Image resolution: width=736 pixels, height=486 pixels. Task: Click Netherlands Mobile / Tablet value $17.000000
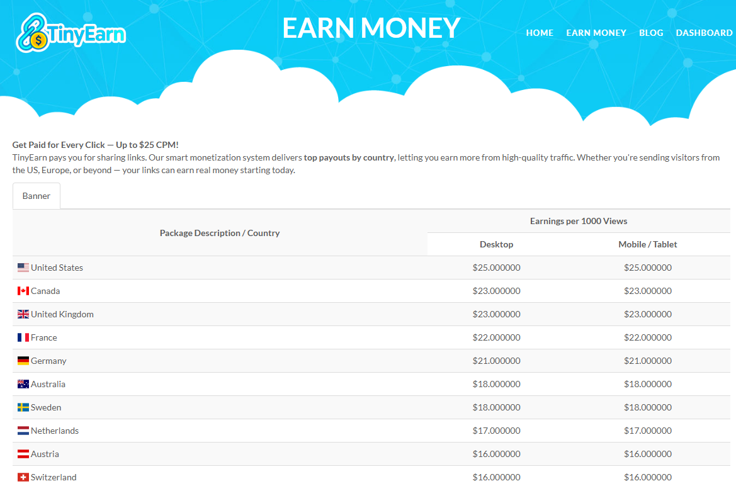[648, 431]
